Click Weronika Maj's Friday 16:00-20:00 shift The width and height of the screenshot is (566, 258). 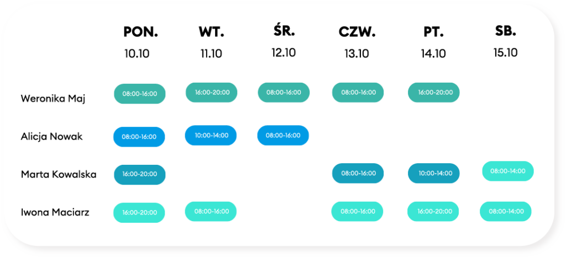pyautogui.click(x=433, y=93)
